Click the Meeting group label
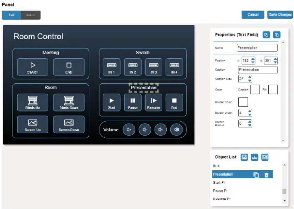 tap(51, 53)
